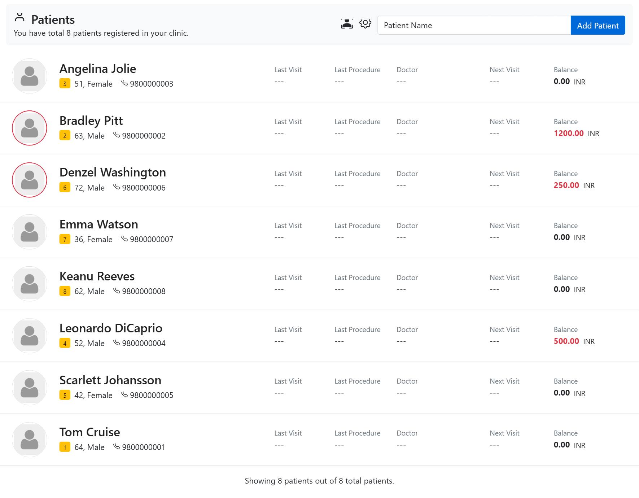This screenshot has height=498, width=639.
Task: Click phone number 9800000004
Action: [x=144, y=343]
